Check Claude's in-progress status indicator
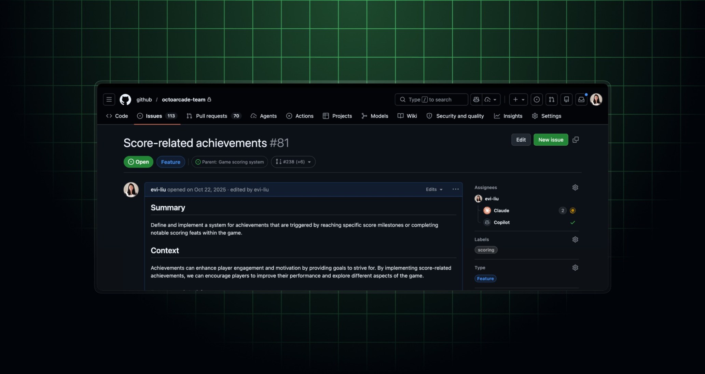 click(x=573, y=211)
